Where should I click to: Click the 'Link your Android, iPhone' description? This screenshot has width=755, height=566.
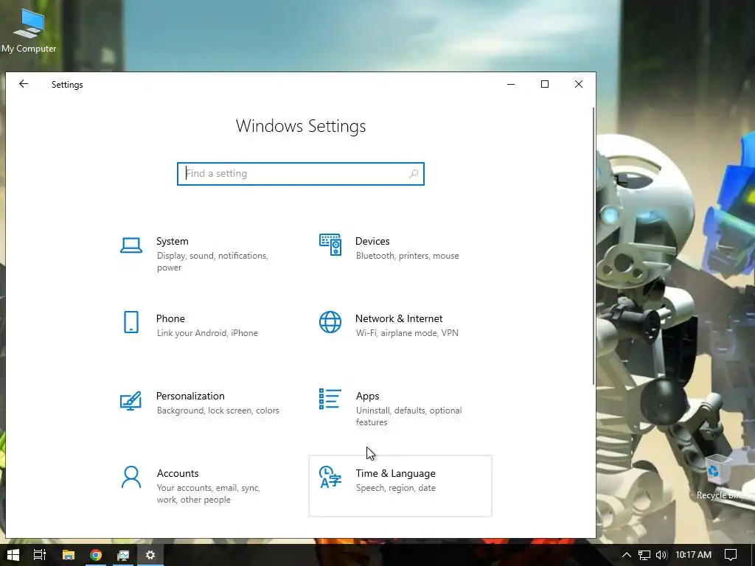click(x=207, y=333)
